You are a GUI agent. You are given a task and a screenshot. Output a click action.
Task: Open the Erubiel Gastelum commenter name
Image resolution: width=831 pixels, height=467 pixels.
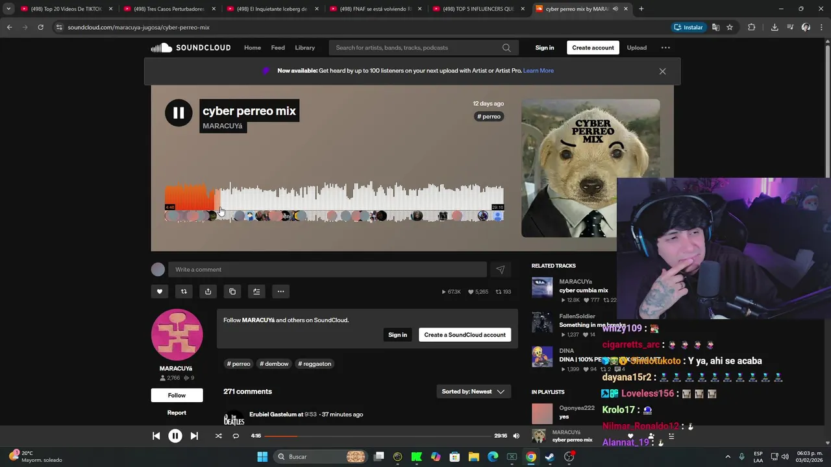coord(273,414)
